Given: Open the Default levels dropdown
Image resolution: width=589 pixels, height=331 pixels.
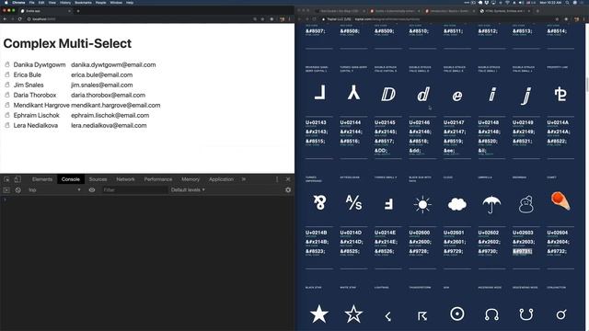Looking at the screenshot, I should pyautogui.click(x=188, y=190).
